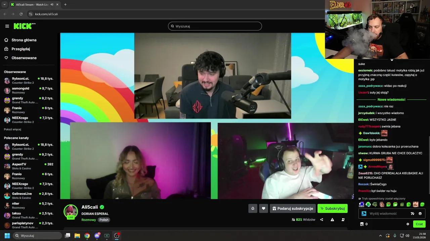
Task: Click username jerzydudek in chat
Action: (x=367, y=113)
